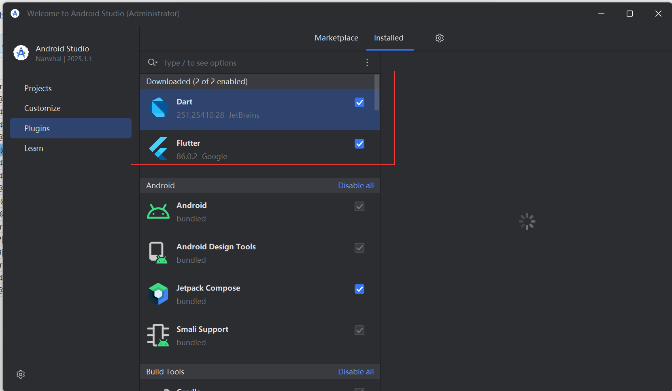Open plugin settings gear next to Installed
This screenshot has width=672, height=391.
(440, 38)
